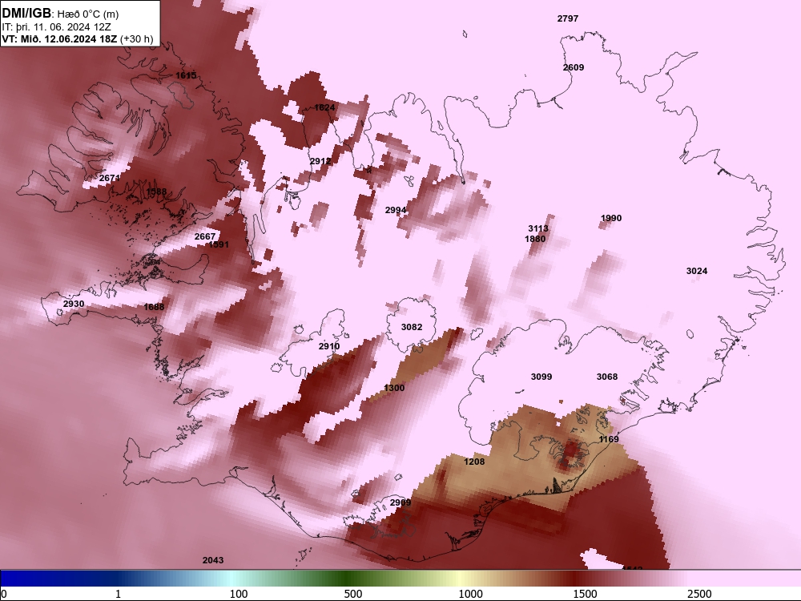
Task: Click the legend tick label 0
Action: (x=4, y=594)
